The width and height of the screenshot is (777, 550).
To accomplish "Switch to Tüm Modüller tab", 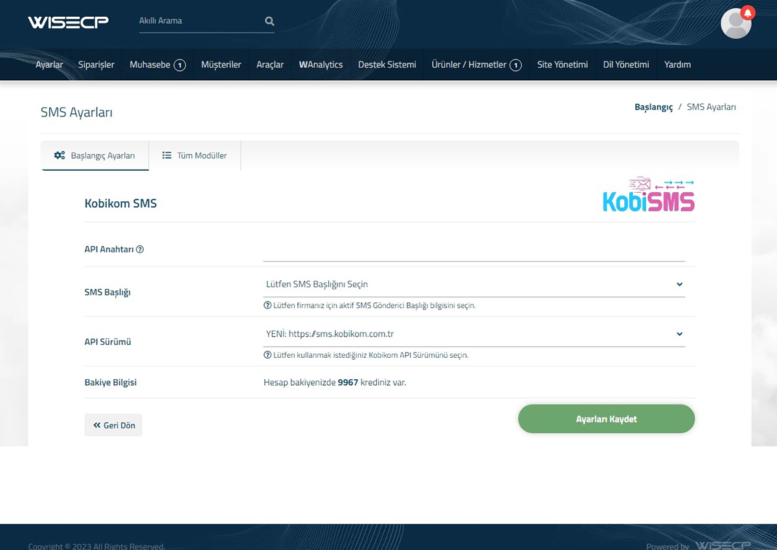I will (195, 156).
